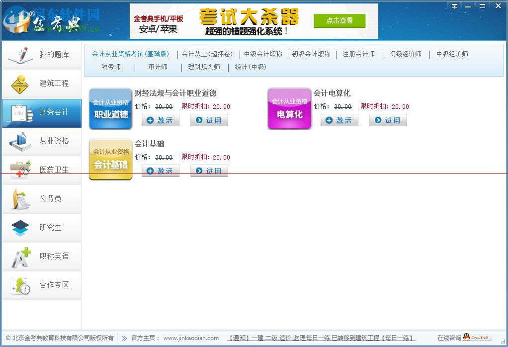508x347 pixels.
Task: Activate 财经法规与会计职业道德 with 激活 button
Action: click(x=160, y=120)
